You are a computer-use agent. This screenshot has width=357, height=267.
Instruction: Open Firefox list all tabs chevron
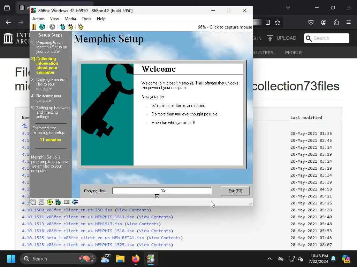288,8
